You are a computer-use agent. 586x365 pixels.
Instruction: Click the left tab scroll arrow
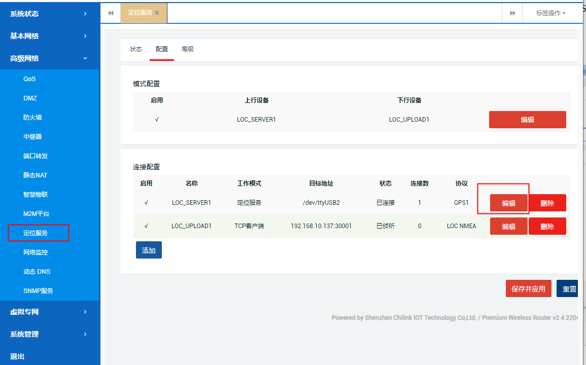tap(110, 13)
